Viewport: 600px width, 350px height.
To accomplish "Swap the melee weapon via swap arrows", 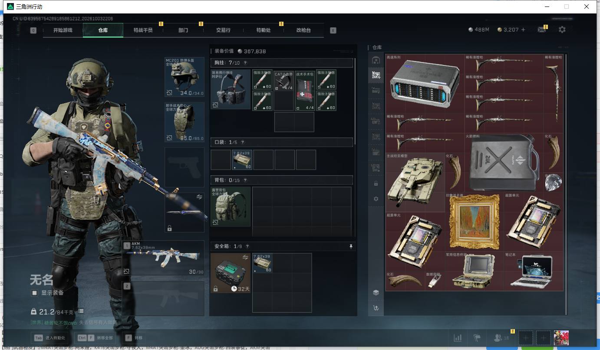I will point(199,197).
